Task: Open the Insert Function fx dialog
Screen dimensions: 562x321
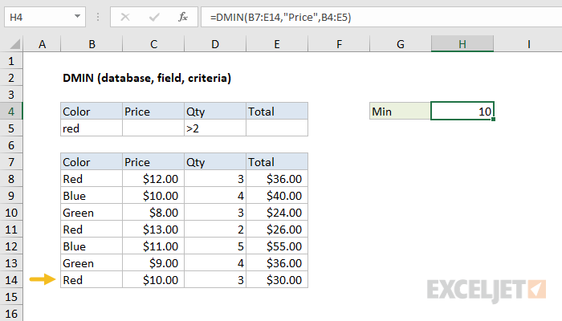Action: 183,17
